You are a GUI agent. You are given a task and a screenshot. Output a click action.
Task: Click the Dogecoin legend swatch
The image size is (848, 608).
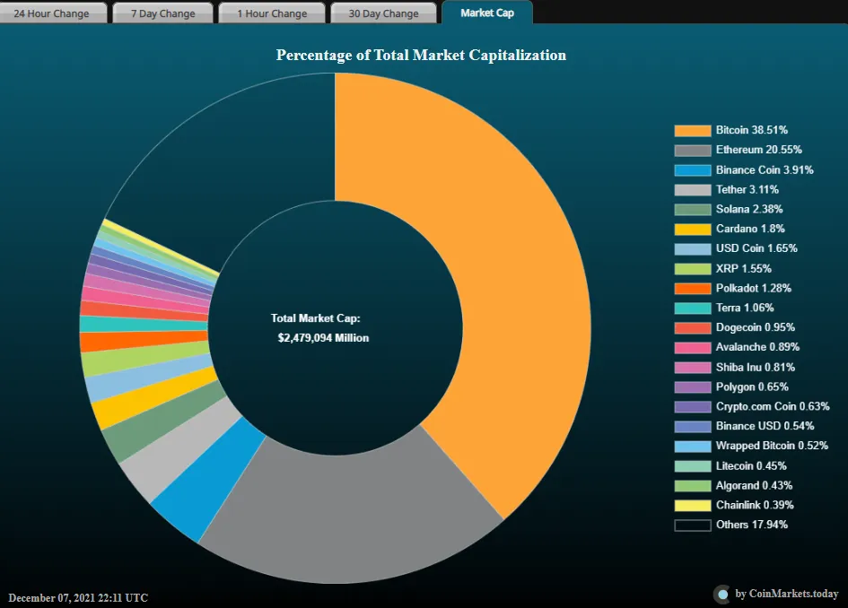(692, 328)
